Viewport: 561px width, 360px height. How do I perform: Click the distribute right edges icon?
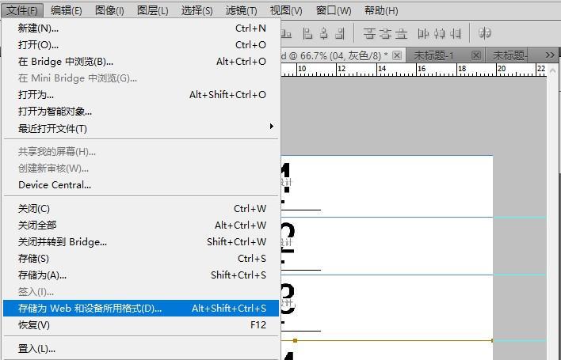(456, 33)
